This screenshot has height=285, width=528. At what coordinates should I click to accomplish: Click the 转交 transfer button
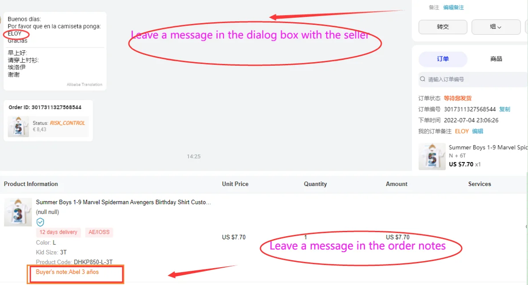point(443,27)
